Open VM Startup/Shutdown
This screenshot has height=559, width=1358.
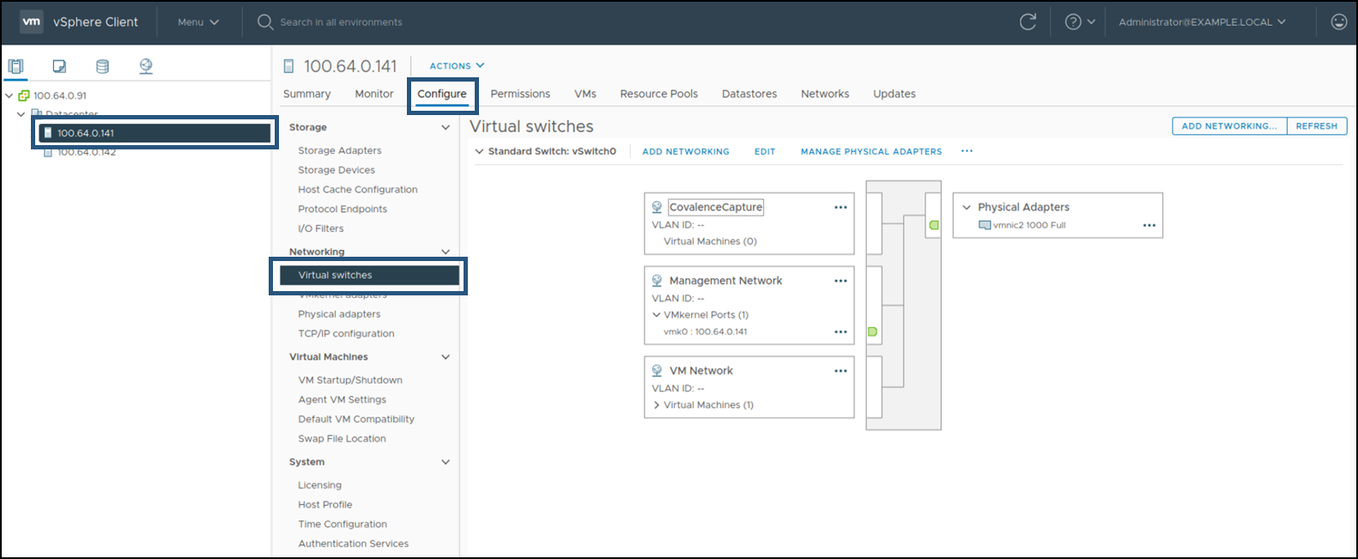(x=350, y=380)
